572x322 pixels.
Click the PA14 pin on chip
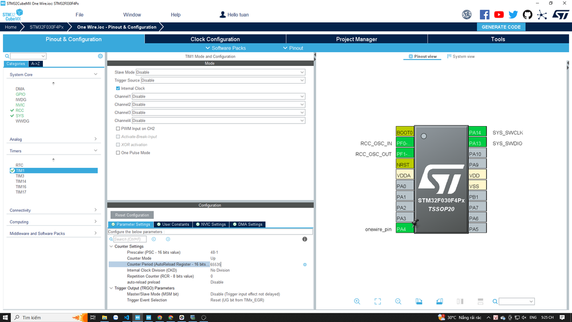[x=477, y=132]
